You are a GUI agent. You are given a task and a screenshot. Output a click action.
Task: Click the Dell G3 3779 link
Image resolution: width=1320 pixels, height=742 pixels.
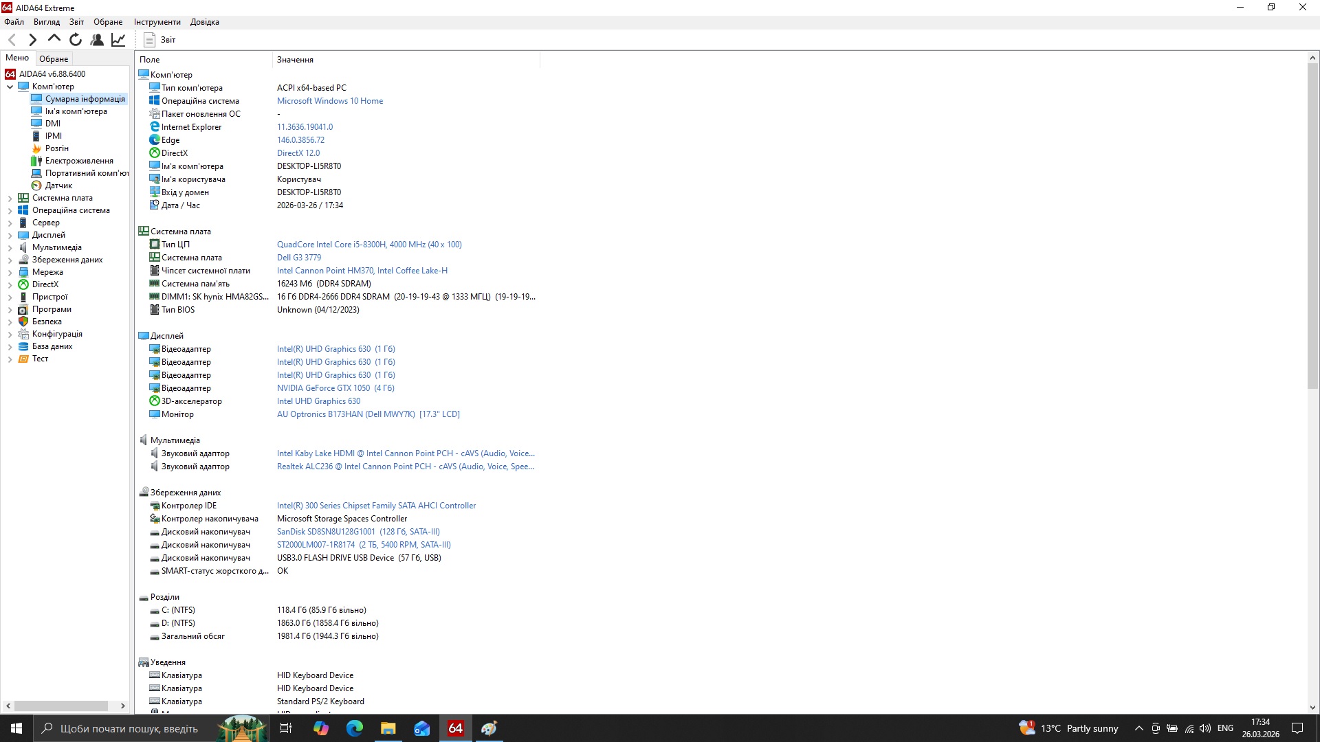click(298, 258)
